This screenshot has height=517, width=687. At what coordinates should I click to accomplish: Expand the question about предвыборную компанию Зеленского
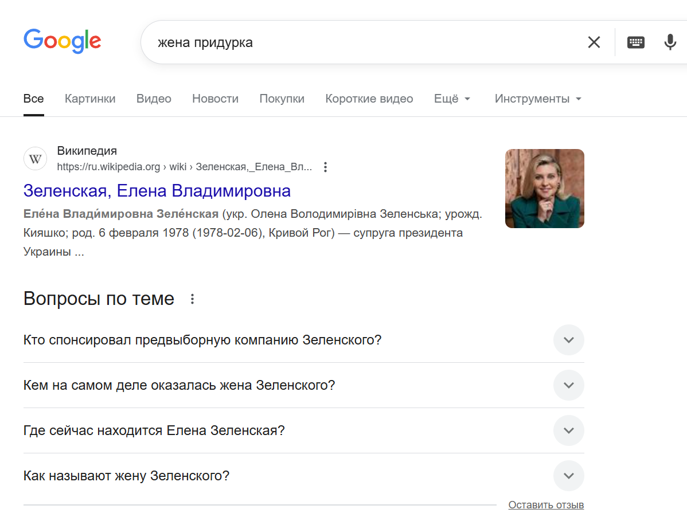[x=568, y=340]
